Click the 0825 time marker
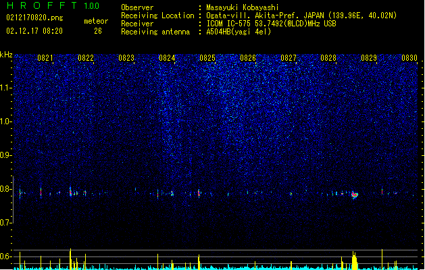This screenshot has width=425, height=270. tap(207, 58)
